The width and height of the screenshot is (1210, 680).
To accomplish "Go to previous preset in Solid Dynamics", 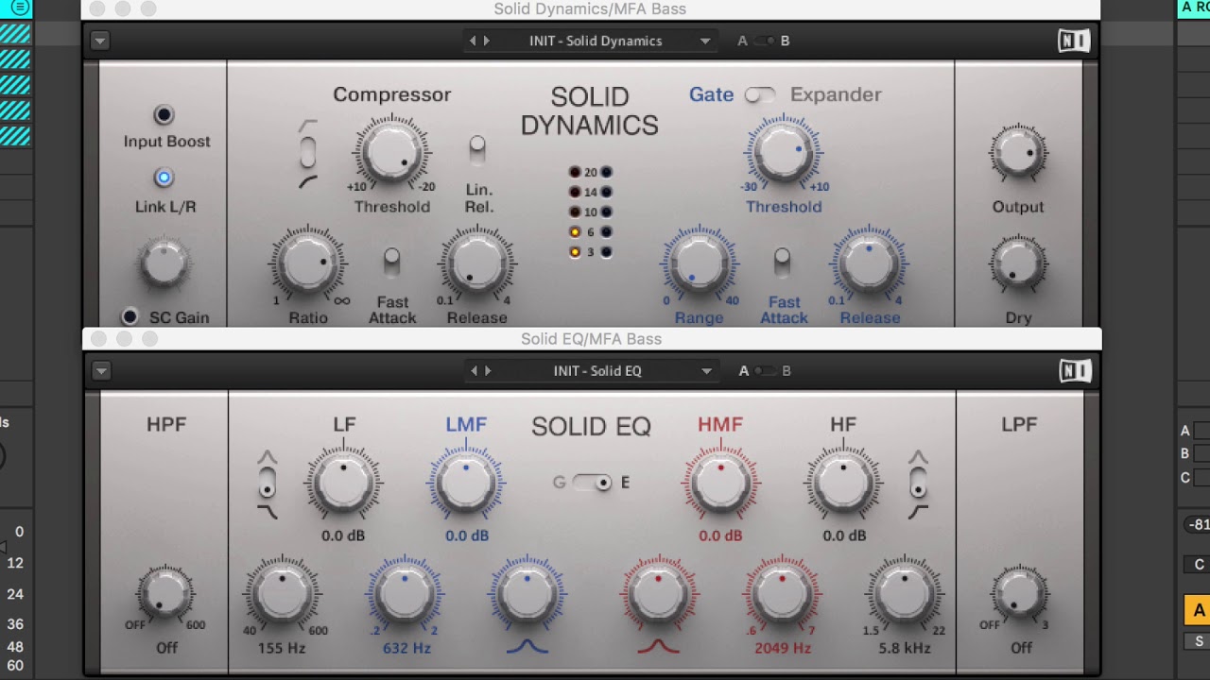I will click(x=473, y=41).
